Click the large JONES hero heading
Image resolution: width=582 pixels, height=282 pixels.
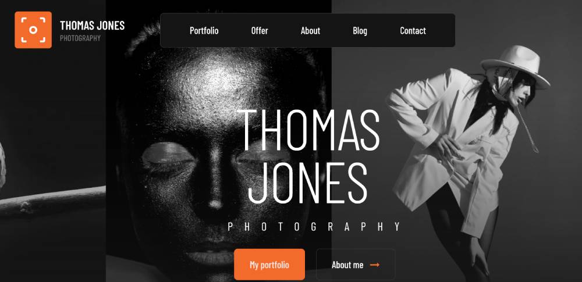(x=307, y=183)
